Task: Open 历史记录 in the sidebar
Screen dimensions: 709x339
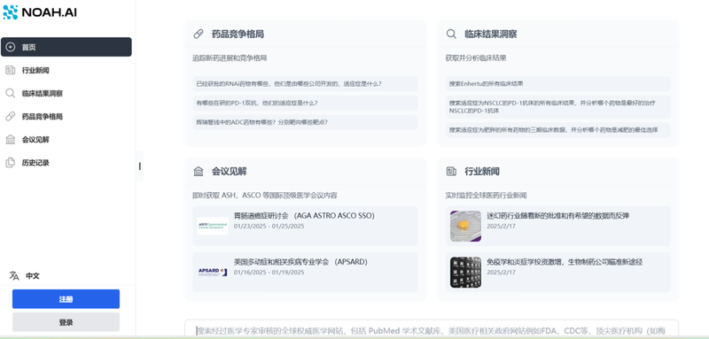Action: [x=66, y=163]
